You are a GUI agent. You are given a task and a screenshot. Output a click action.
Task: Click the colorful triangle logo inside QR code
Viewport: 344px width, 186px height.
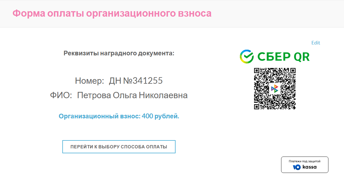(x=275, y=89)
